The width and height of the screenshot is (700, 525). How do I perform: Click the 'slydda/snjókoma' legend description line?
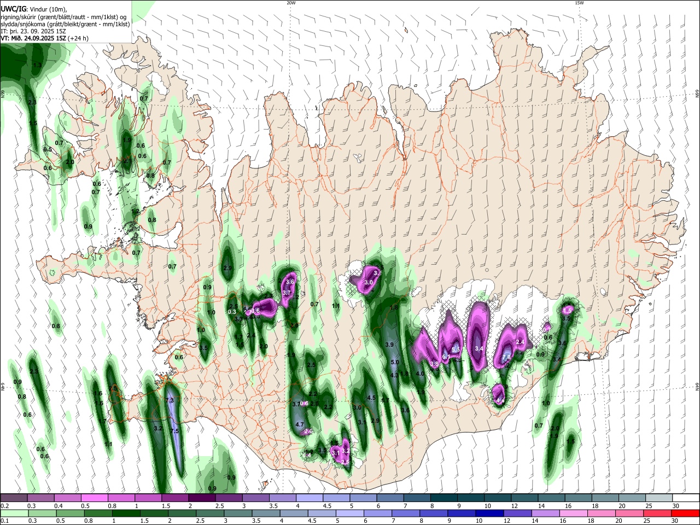[65, 24]
